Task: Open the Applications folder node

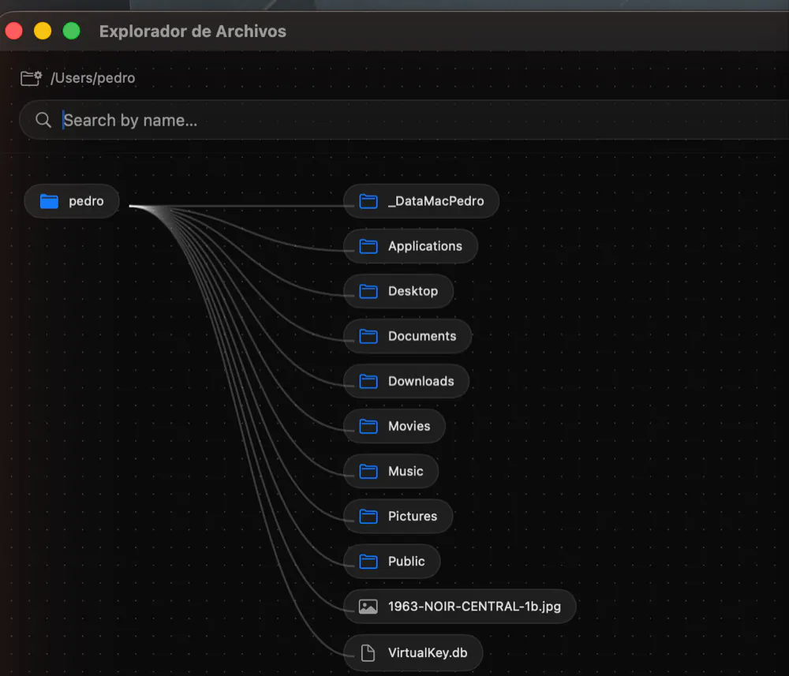Action: 410,246
